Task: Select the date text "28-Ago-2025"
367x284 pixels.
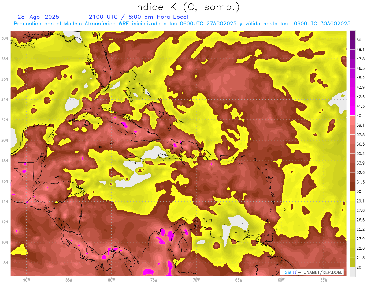Action: (x=39, y=17)
